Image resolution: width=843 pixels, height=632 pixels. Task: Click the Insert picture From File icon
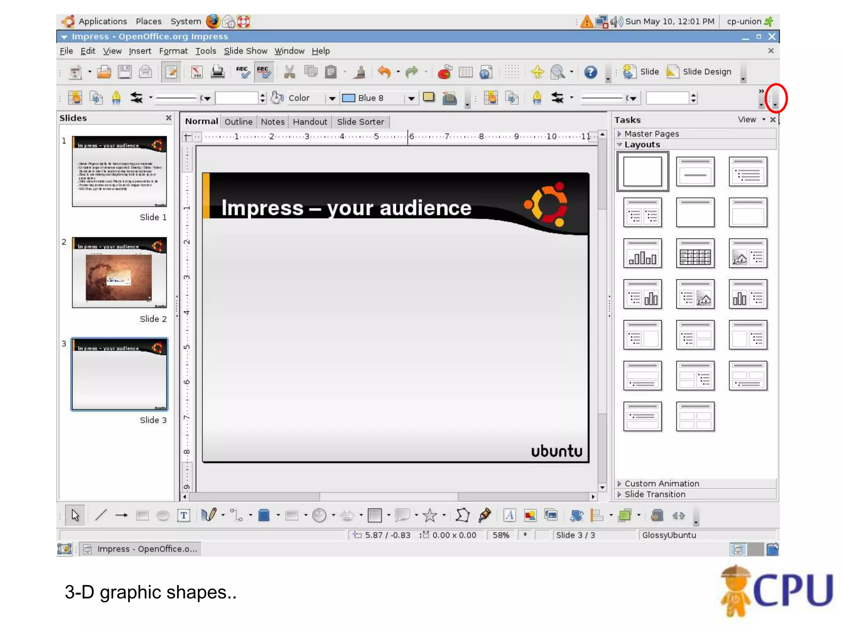tap(530, 515)
